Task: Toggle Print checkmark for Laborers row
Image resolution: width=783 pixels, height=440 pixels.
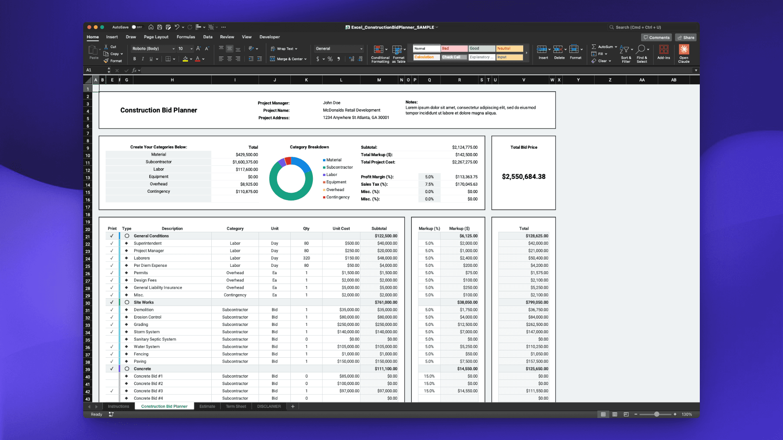Action: [111, 258]
